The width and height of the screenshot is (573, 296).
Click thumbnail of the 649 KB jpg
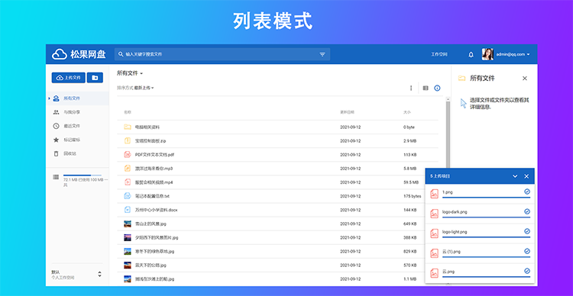coord(127,224)
